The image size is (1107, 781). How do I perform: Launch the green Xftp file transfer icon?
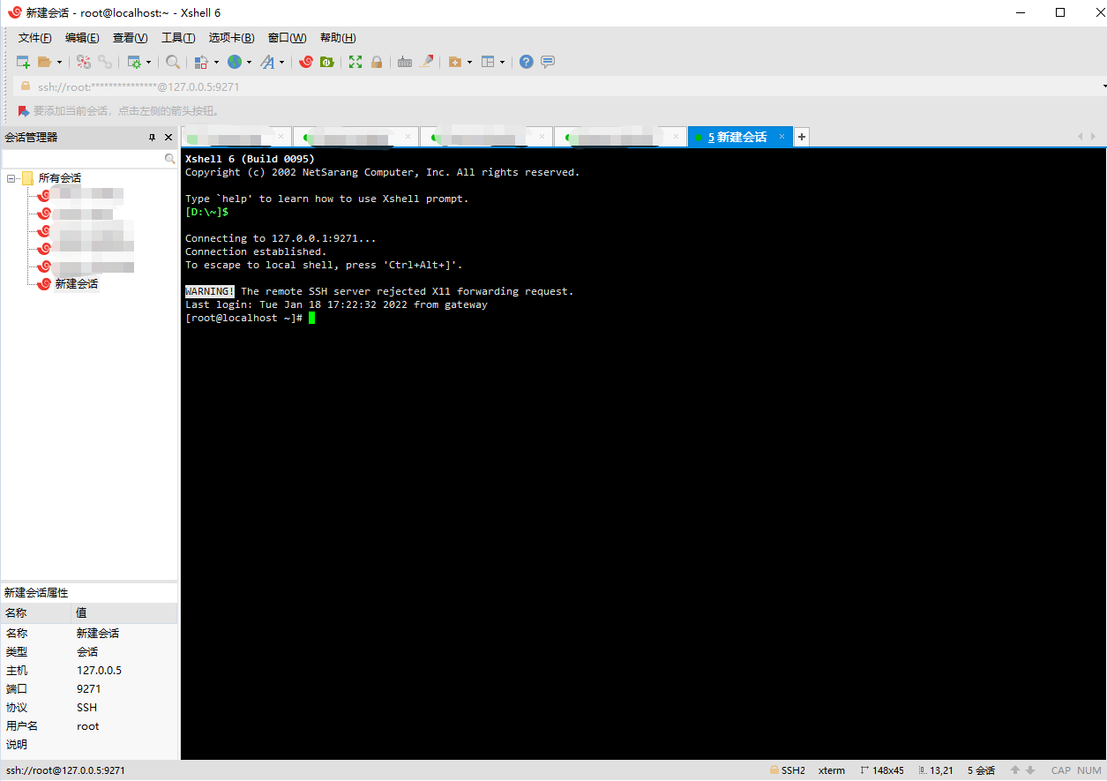click(327, 62)
